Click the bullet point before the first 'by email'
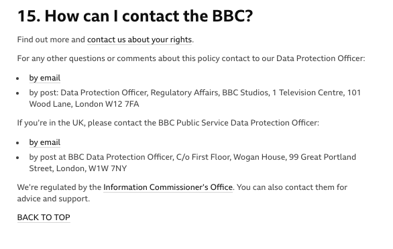393x249 pixels. coord(17,79)
